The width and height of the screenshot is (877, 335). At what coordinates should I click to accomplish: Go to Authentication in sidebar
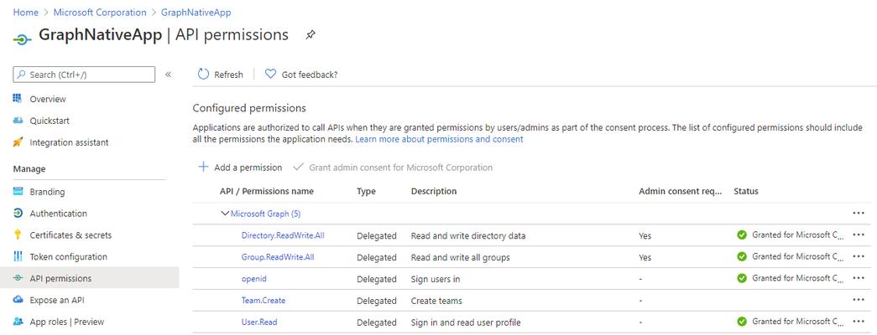(x=58, y=214)
